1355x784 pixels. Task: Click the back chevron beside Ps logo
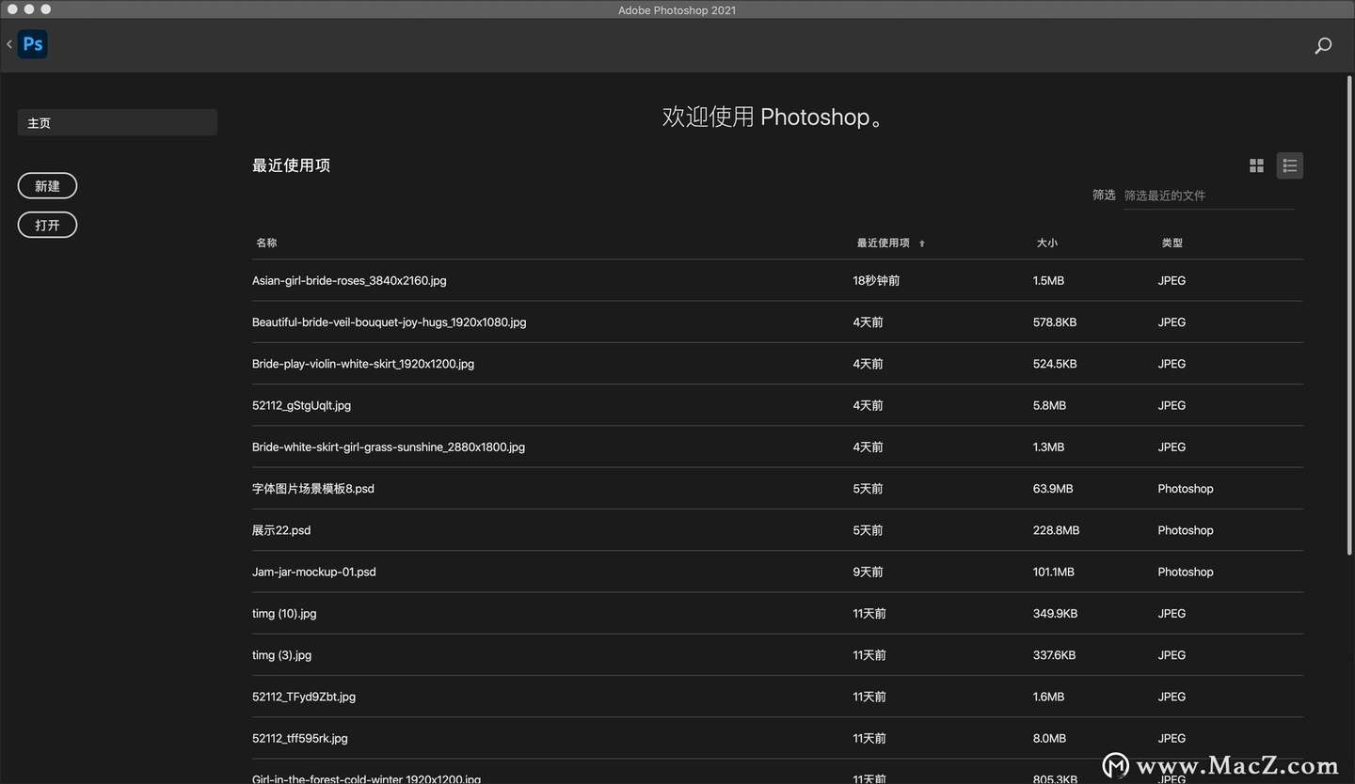tap(9, 44)
